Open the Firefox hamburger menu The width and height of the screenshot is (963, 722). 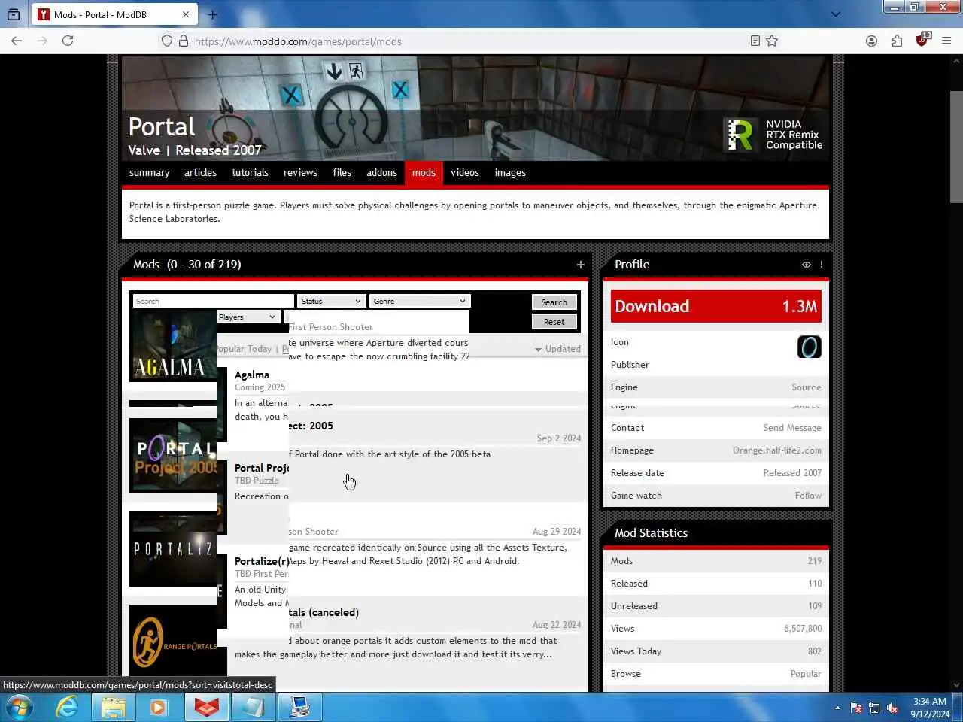(946, 41)
